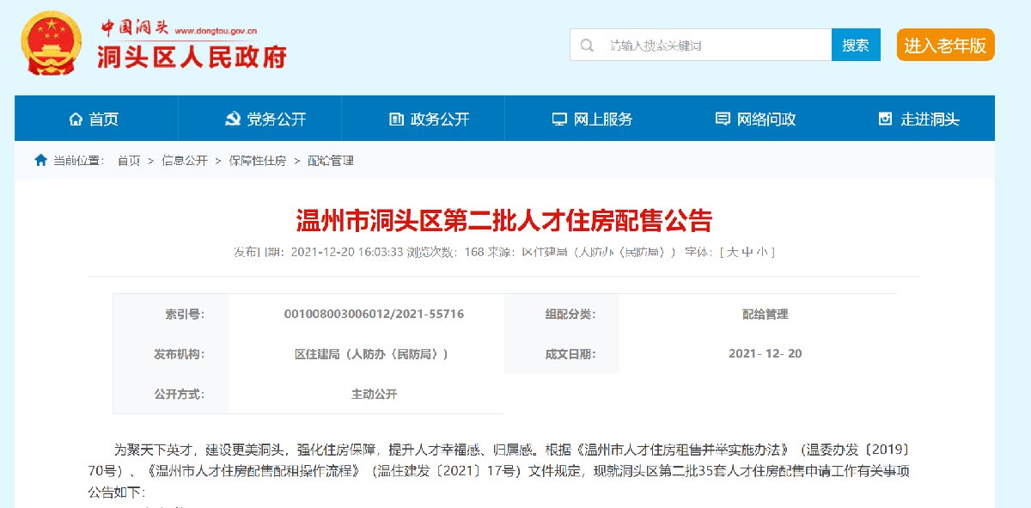
Task: Open 保障性住房 breadcrumb link
Action: coord(257,161)
